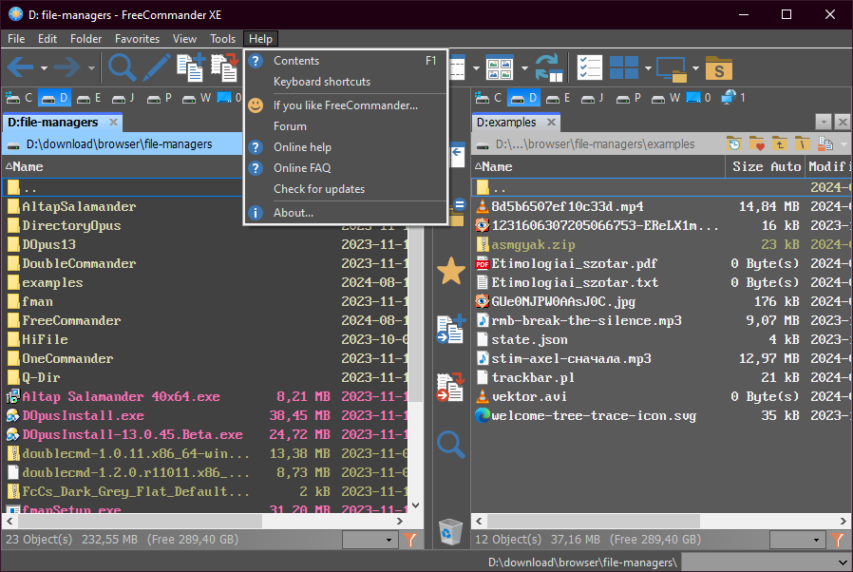The image size is (853, 572).
Task: Open the command line dropdown at bottom right
Action: [843, 562]
